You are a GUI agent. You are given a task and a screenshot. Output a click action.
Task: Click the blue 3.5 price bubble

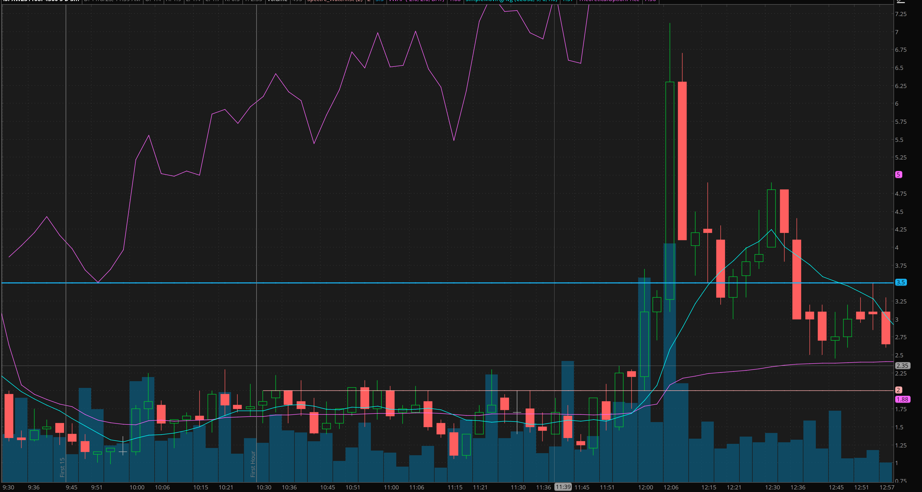(900, 282)
